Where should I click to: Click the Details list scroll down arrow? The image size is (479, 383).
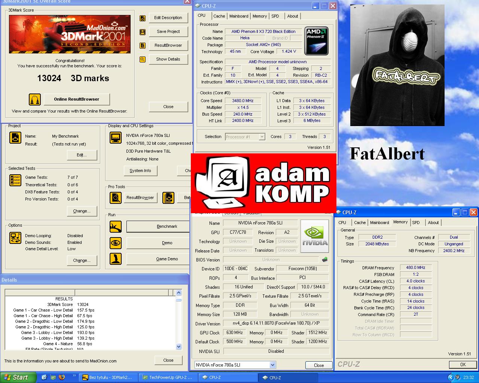(179, 347)
